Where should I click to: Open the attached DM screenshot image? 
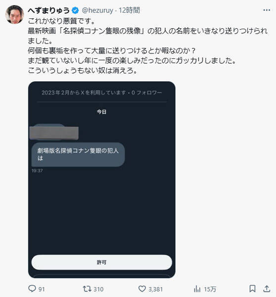[102, 180]
